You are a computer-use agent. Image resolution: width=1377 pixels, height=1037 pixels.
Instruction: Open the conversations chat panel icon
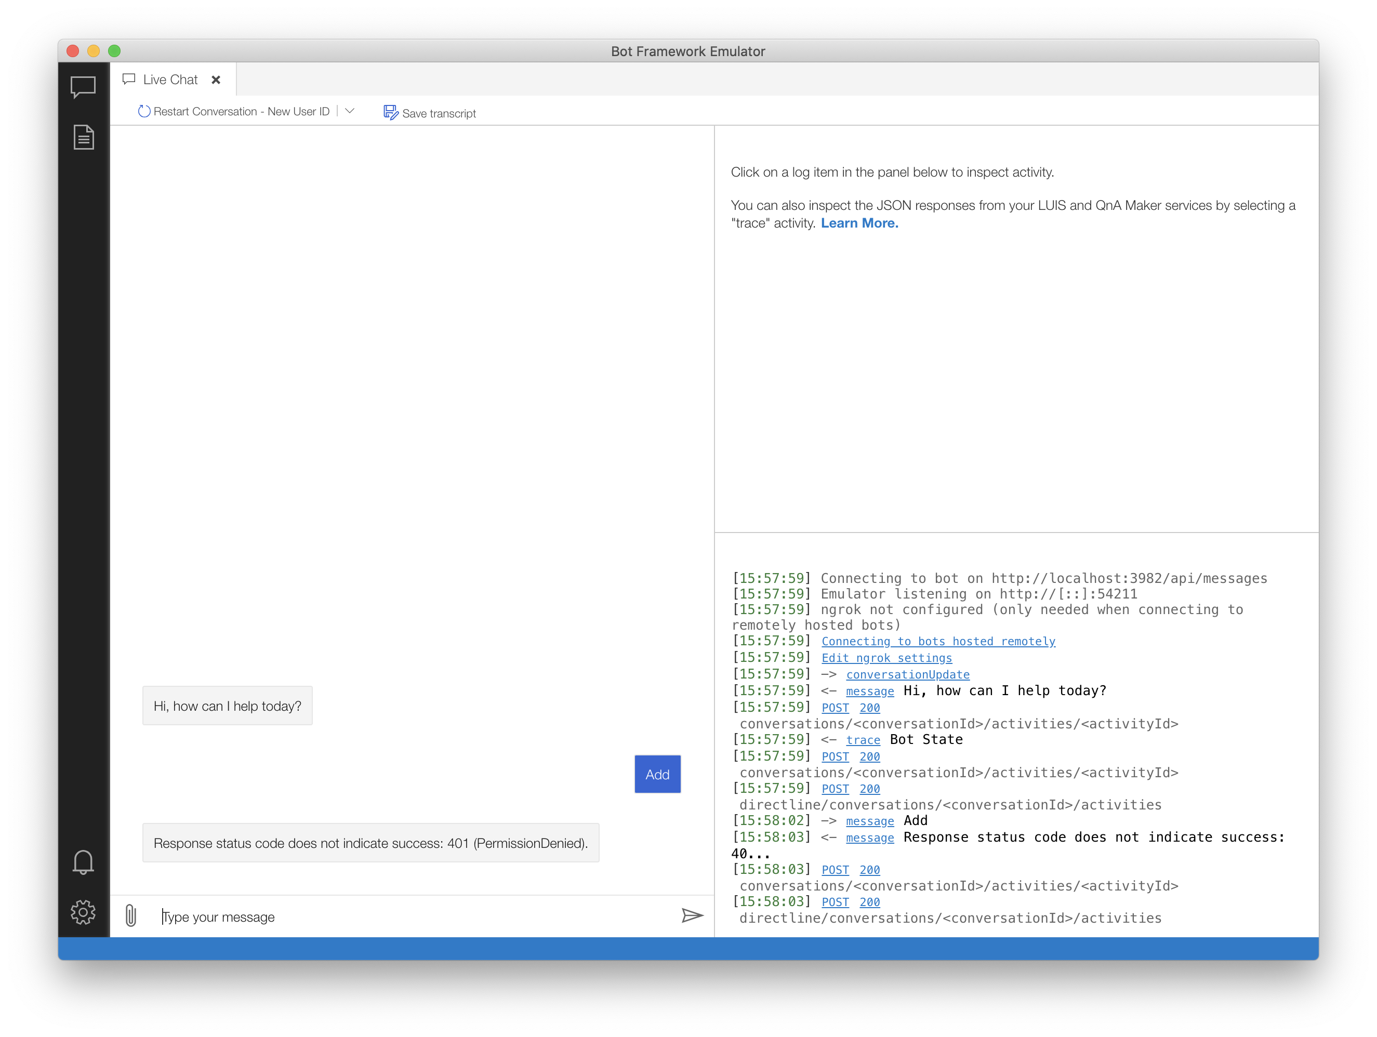click(83, 87)
